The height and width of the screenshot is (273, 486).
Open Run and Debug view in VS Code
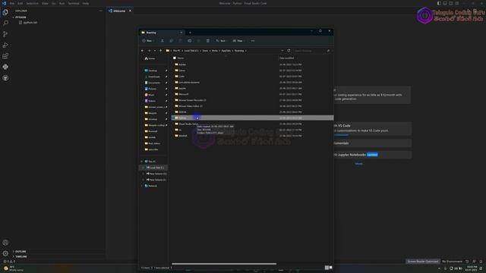click(x=5, y=45)
